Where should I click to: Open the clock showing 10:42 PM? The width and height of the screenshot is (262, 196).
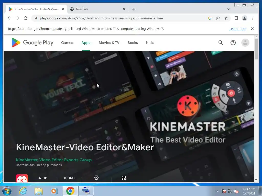[249, 191]
